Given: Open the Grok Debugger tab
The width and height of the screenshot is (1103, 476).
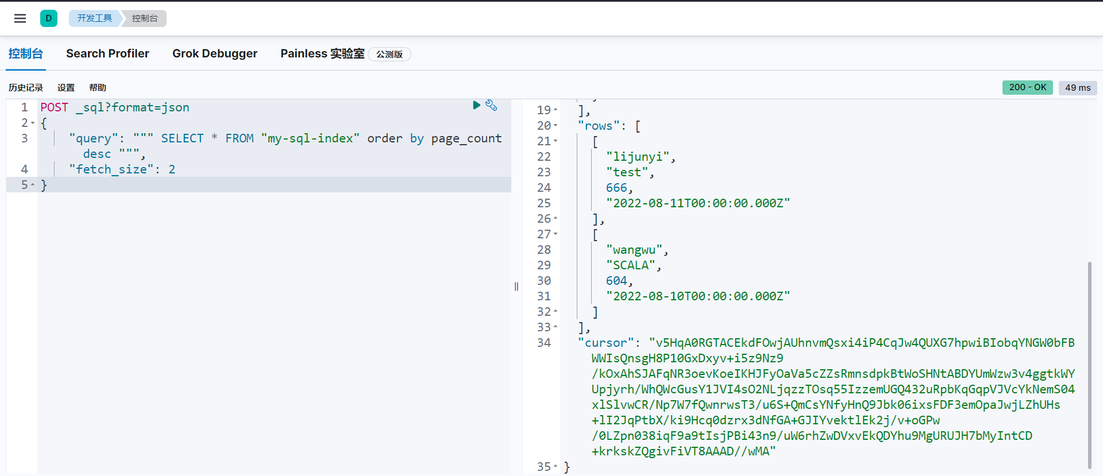Looking at the screenshot, I should tap(215, 53).
